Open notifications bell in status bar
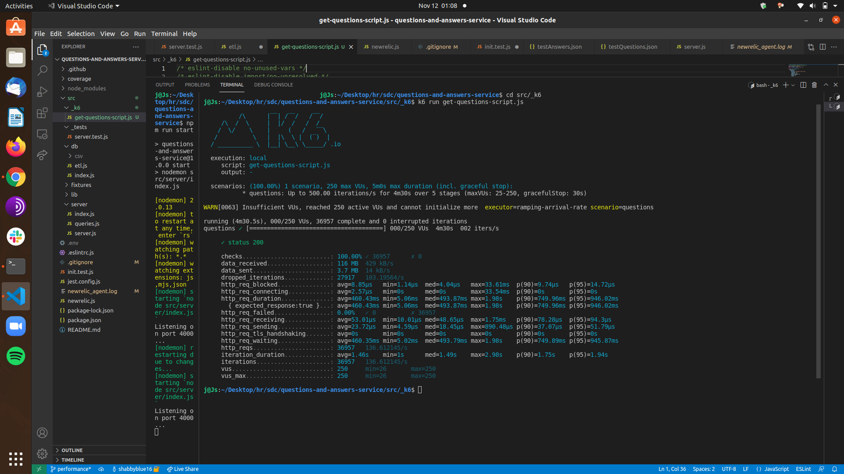The image size is (844, 474). pos(834,469)
